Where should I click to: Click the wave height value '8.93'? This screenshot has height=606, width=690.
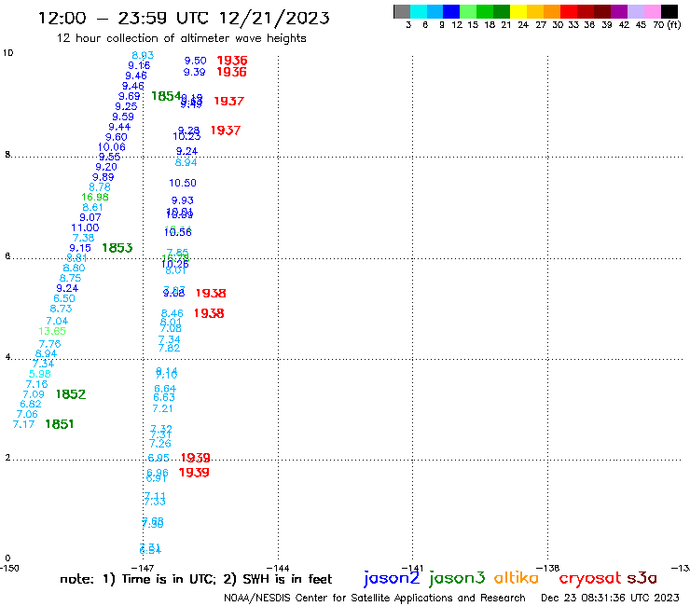[x=143, y=55]
